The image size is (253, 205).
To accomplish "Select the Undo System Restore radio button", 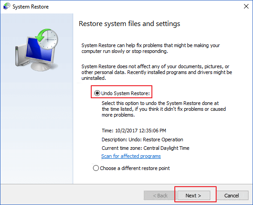I will click(97, 93).
